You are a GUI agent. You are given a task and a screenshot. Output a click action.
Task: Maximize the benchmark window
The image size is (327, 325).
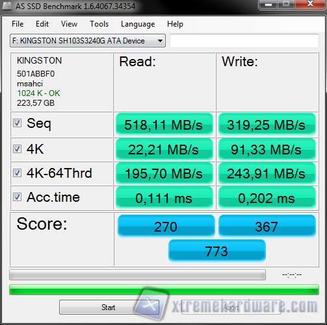(x=286, y=5)
